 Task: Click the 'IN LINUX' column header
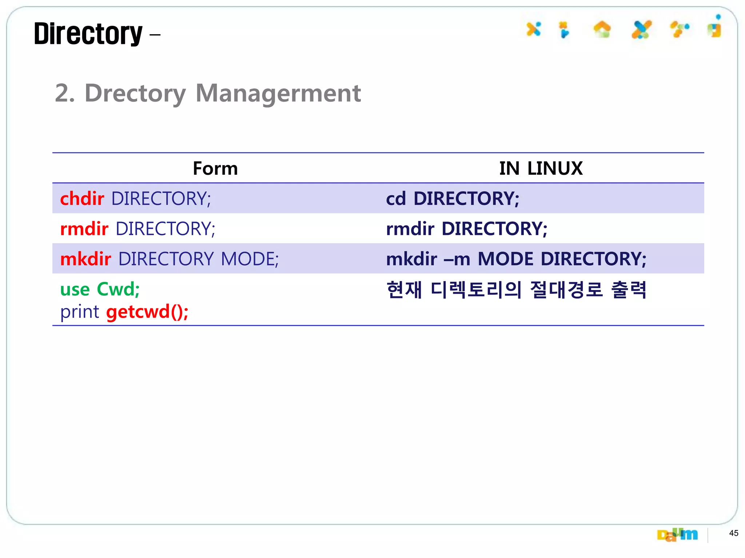(541, 169)
